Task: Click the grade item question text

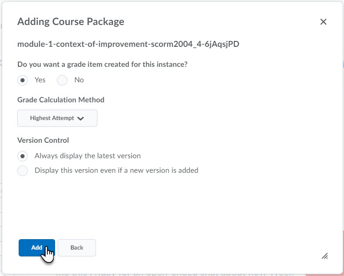Action: click(x=102, y=65)
